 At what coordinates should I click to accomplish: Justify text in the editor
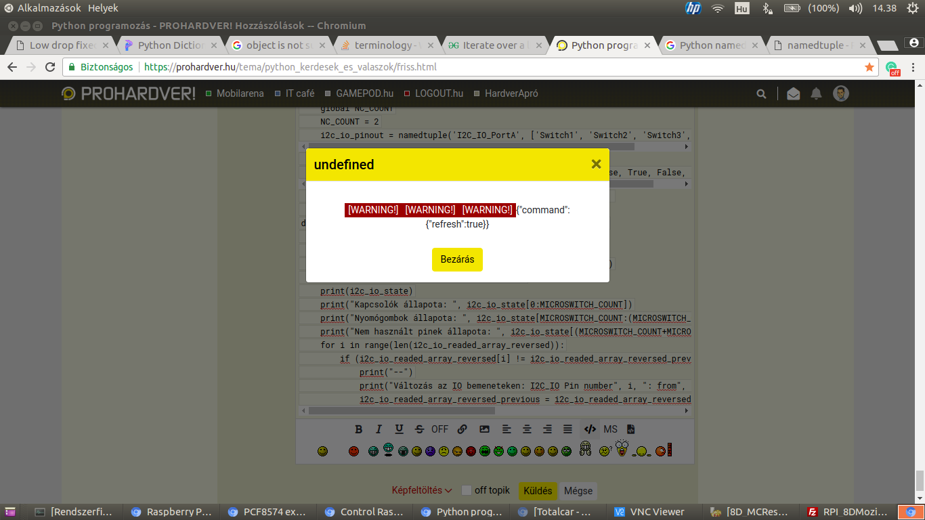point(568,429)
